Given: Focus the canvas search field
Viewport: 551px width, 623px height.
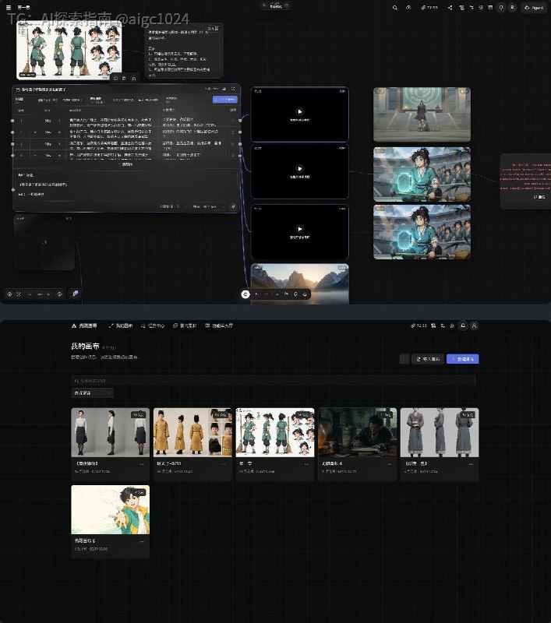Looking at the screenshot, I should [x=273, y=381].
